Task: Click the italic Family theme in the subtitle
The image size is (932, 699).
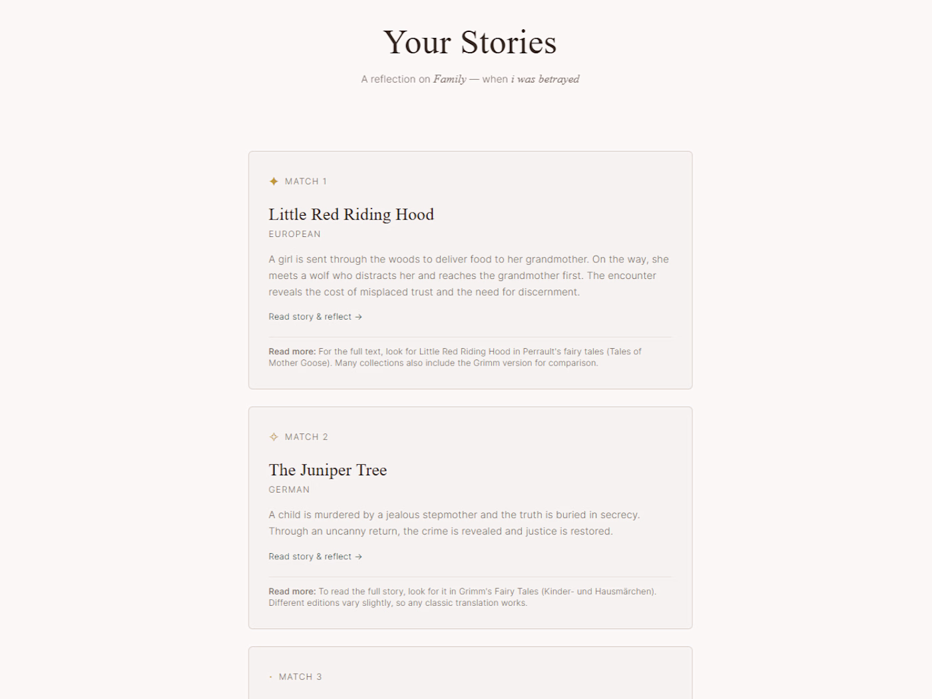Action: (450, 79)
